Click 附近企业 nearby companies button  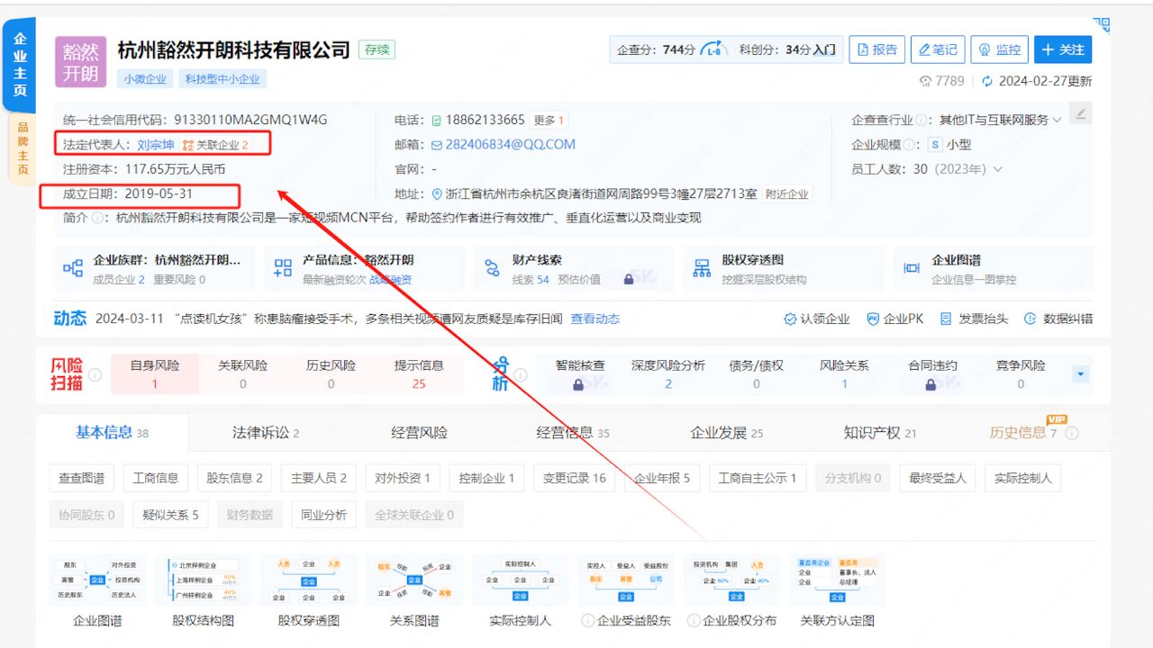click(x=787, y=194)
